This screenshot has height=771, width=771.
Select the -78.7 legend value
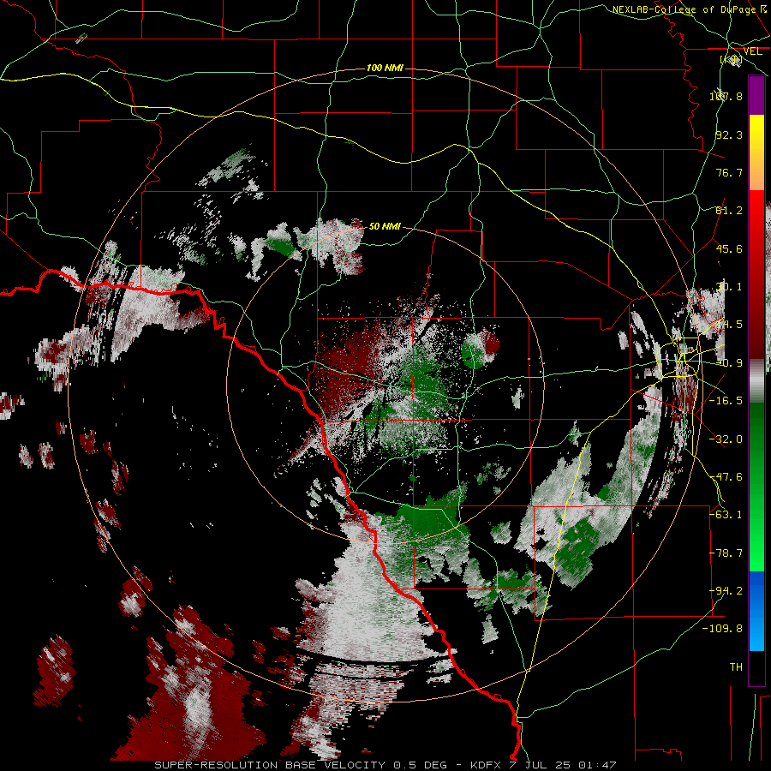[726, 553]
